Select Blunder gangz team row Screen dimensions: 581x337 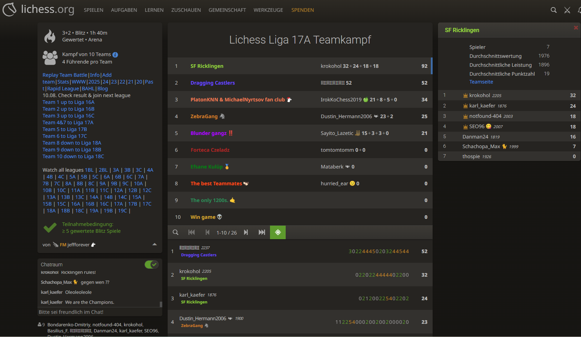[300, 133]
